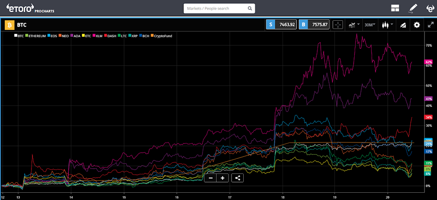
Task: Click the share chart button
Action: coord(237,178)
